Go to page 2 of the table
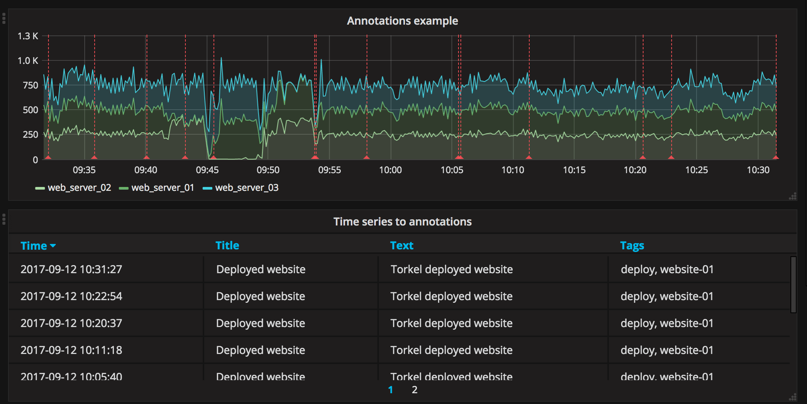This screenshot has height=404, width=807. click(x=414, y=390)
